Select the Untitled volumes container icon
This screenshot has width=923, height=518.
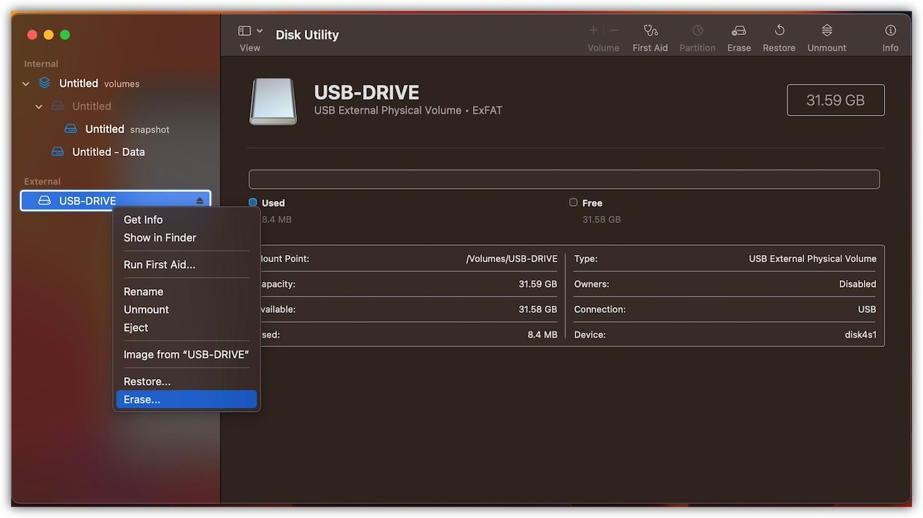(x=45, y=83)
